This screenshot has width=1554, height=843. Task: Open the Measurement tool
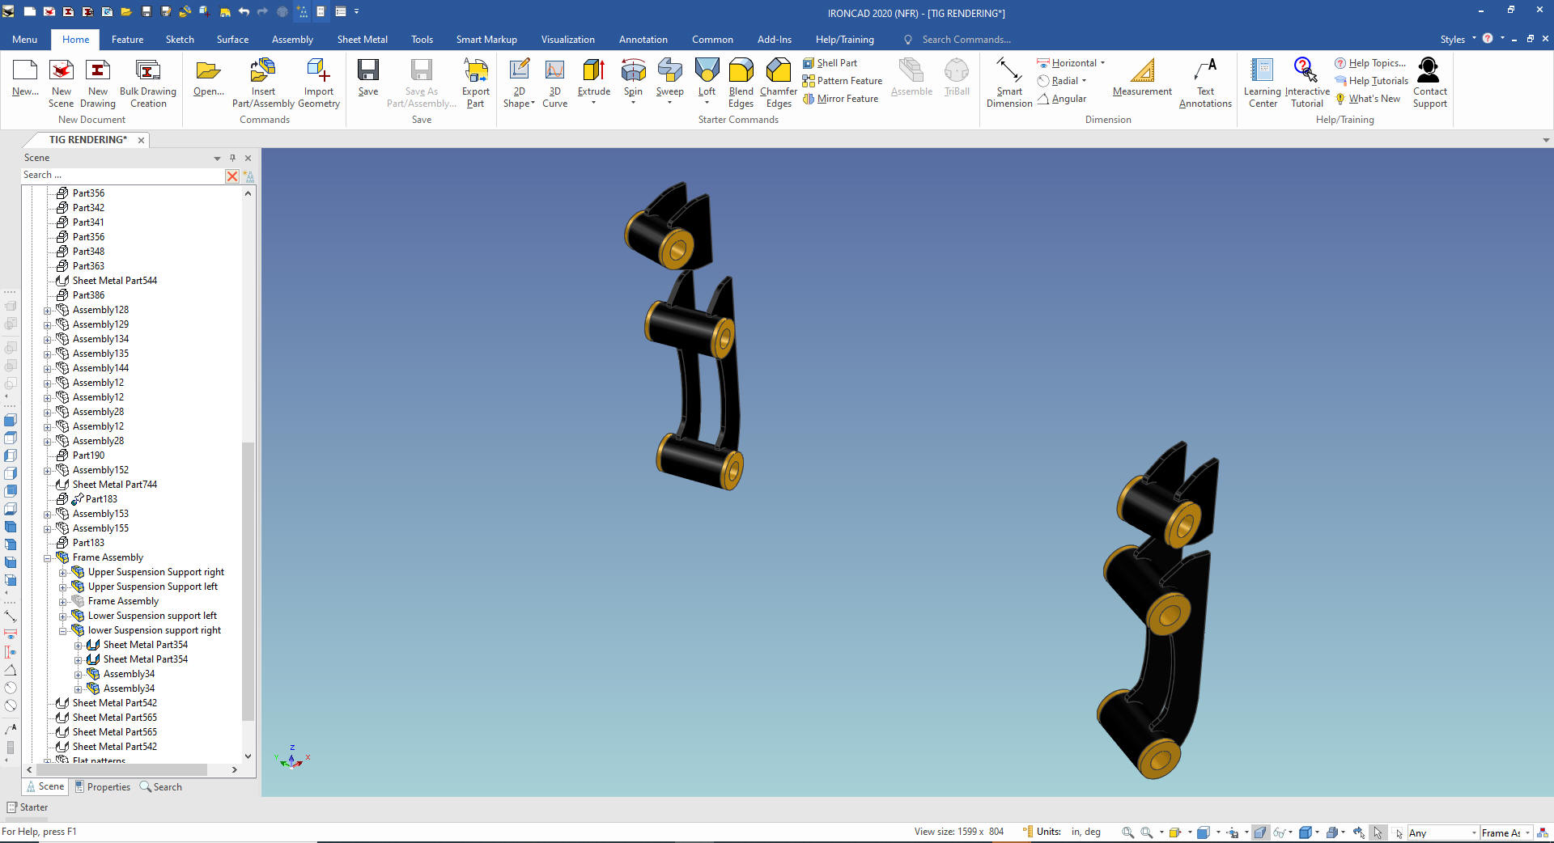(x=1141, y=72)
